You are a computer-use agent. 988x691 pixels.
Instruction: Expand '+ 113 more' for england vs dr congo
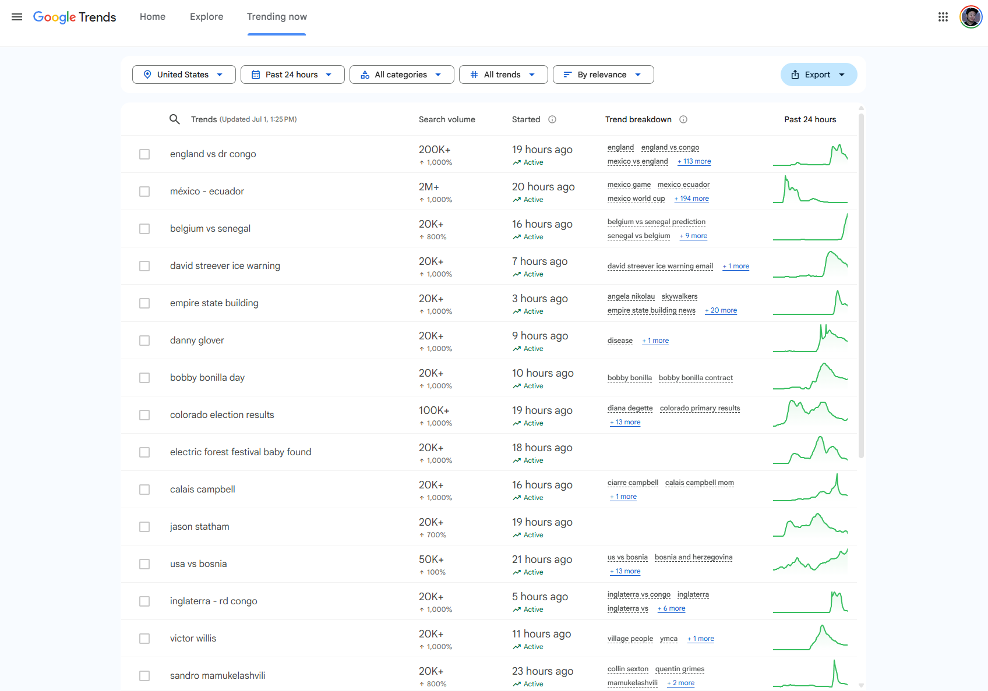pos(694,161)
